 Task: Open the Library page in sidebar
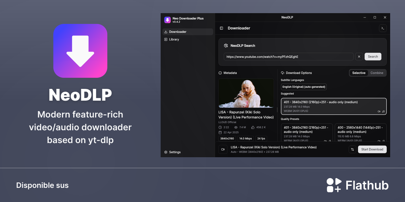click(x=188, y=39)
